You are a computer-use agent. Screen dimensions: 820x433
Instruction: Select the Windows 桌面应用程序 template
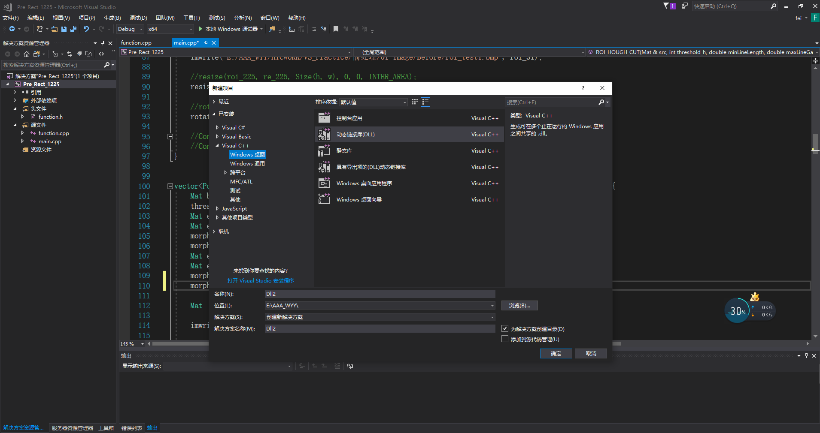pyautogui.click(x=386, y=183)
